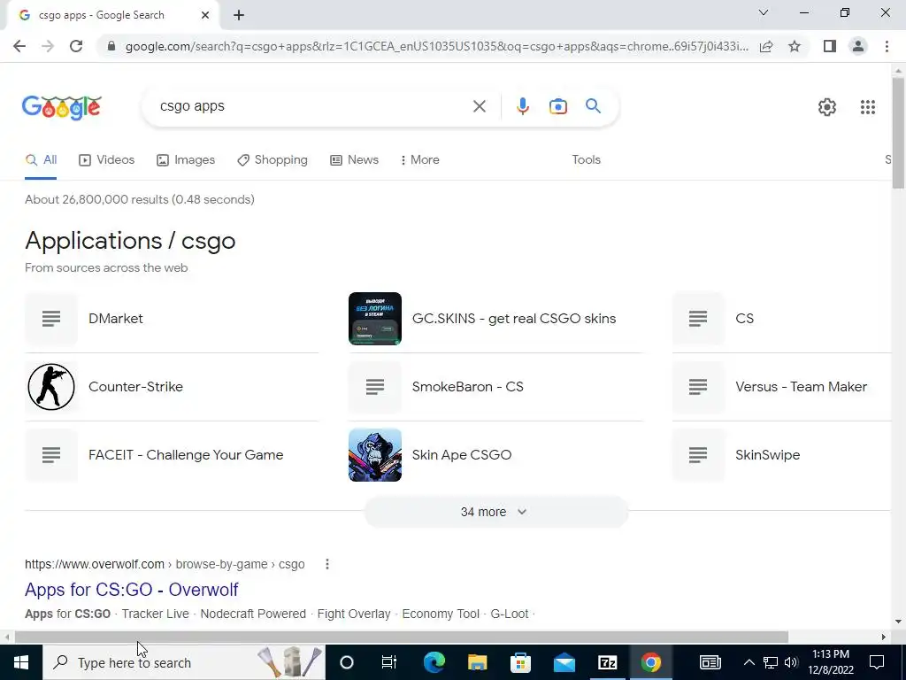Image resolution: width=906 pixels, height=680 pixels.
Task: Close the csgo apps tab
Action: click(x=205, y=15)
